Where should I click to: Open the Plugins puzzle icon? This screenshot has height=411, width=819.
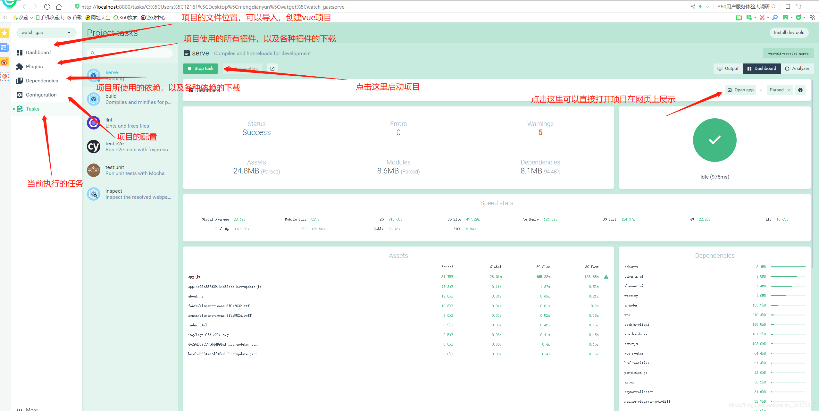(20, 66)
